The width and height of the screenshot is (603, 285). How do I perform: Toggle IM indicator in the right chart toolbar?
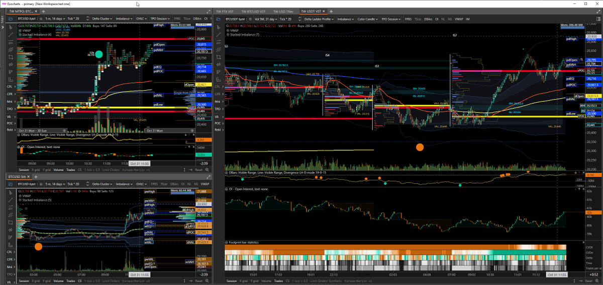click(468, 19)
